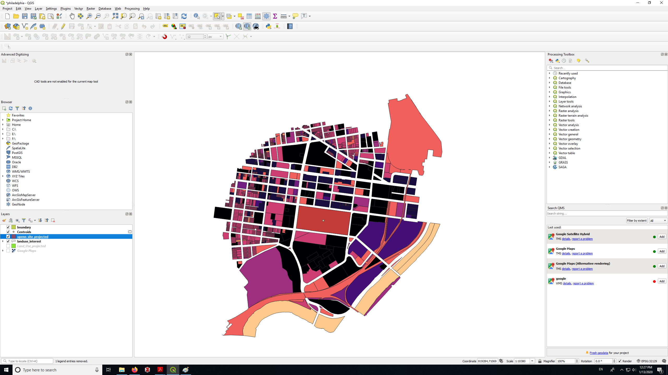Expand the XYZ Tiles browser item
Image resolution: width=668 pixels, height=375 pixels.
3,176
